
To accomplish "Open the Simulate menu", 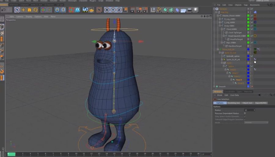I will coord(53,1).
